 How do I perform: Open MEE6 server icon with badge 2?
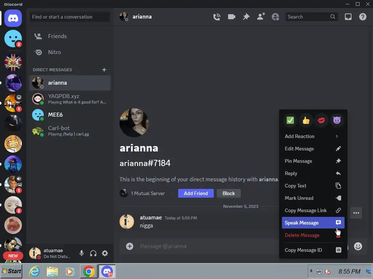click(13, 39)
